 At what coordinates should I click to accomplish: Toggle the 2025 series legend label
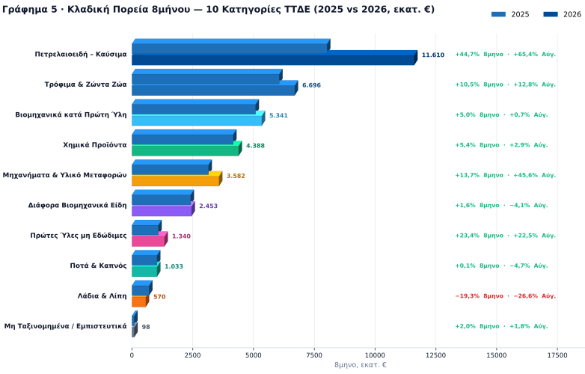tap(520, 14)
